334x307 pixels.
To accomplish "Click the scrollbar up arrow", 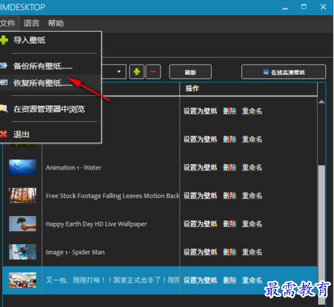I will (322, 102).
